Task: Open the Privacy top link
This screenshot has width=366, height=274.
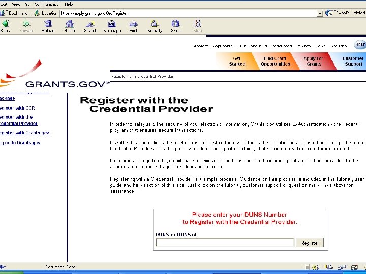Action: pos(303,46)
